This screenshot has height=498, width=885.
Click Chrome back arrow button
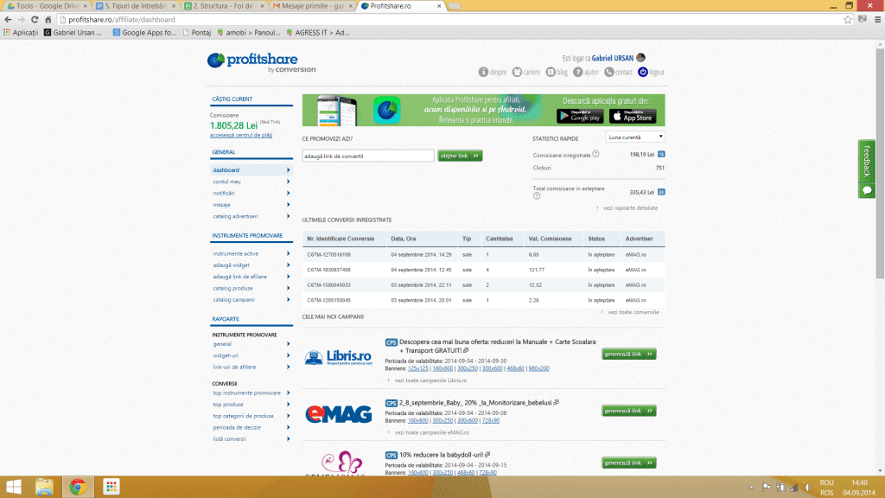8,19
